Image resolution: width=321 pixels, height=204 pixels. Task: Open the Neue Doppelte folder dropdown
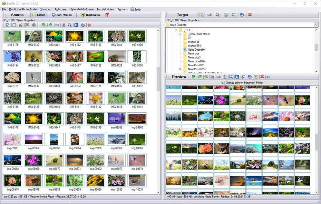point(316,25)
